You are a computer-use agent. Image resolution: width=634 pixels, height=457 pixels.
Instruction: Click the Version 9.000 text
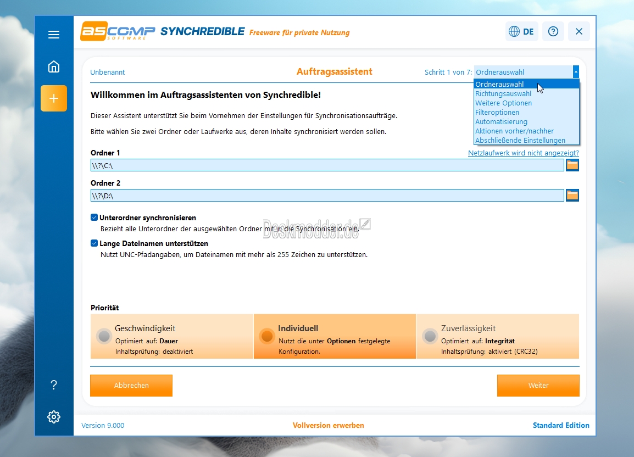pos(103,425)
